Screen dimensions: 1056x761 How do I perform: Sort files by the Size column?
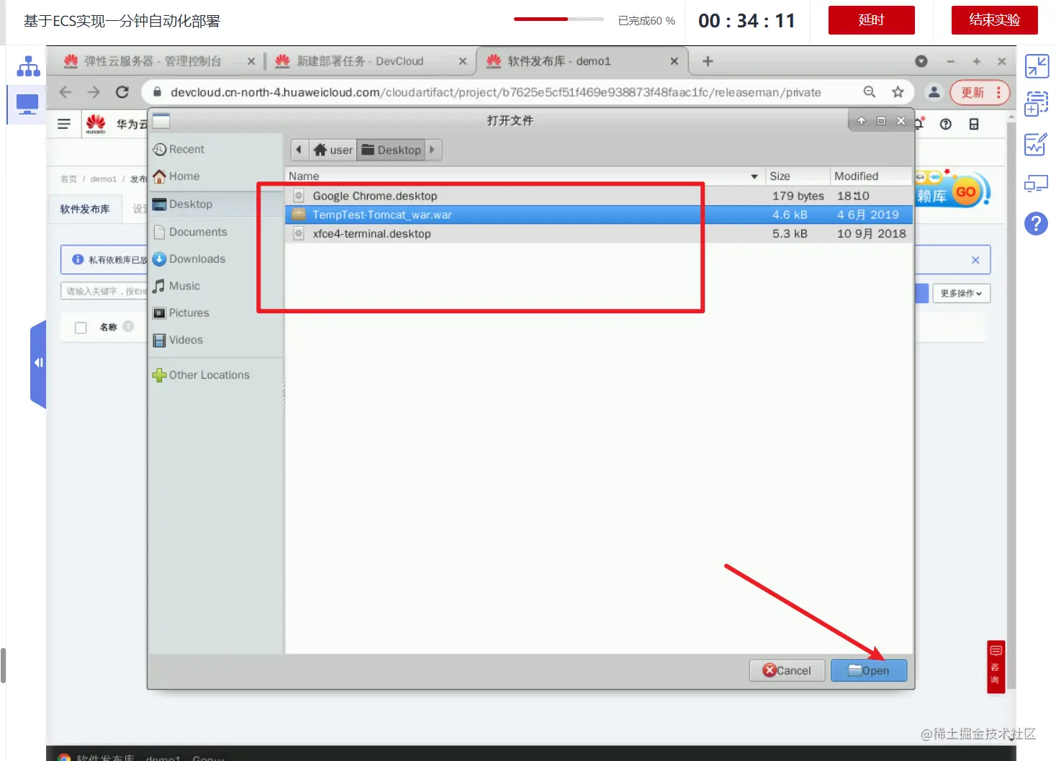pyautogui.click(x=797, y=176)
